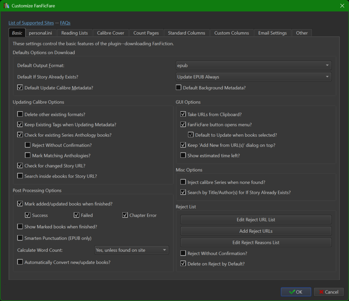Enable 'Delete other existing formats' checkbox
The height and width of the screenshot is (301, 349).
[20, 114]
